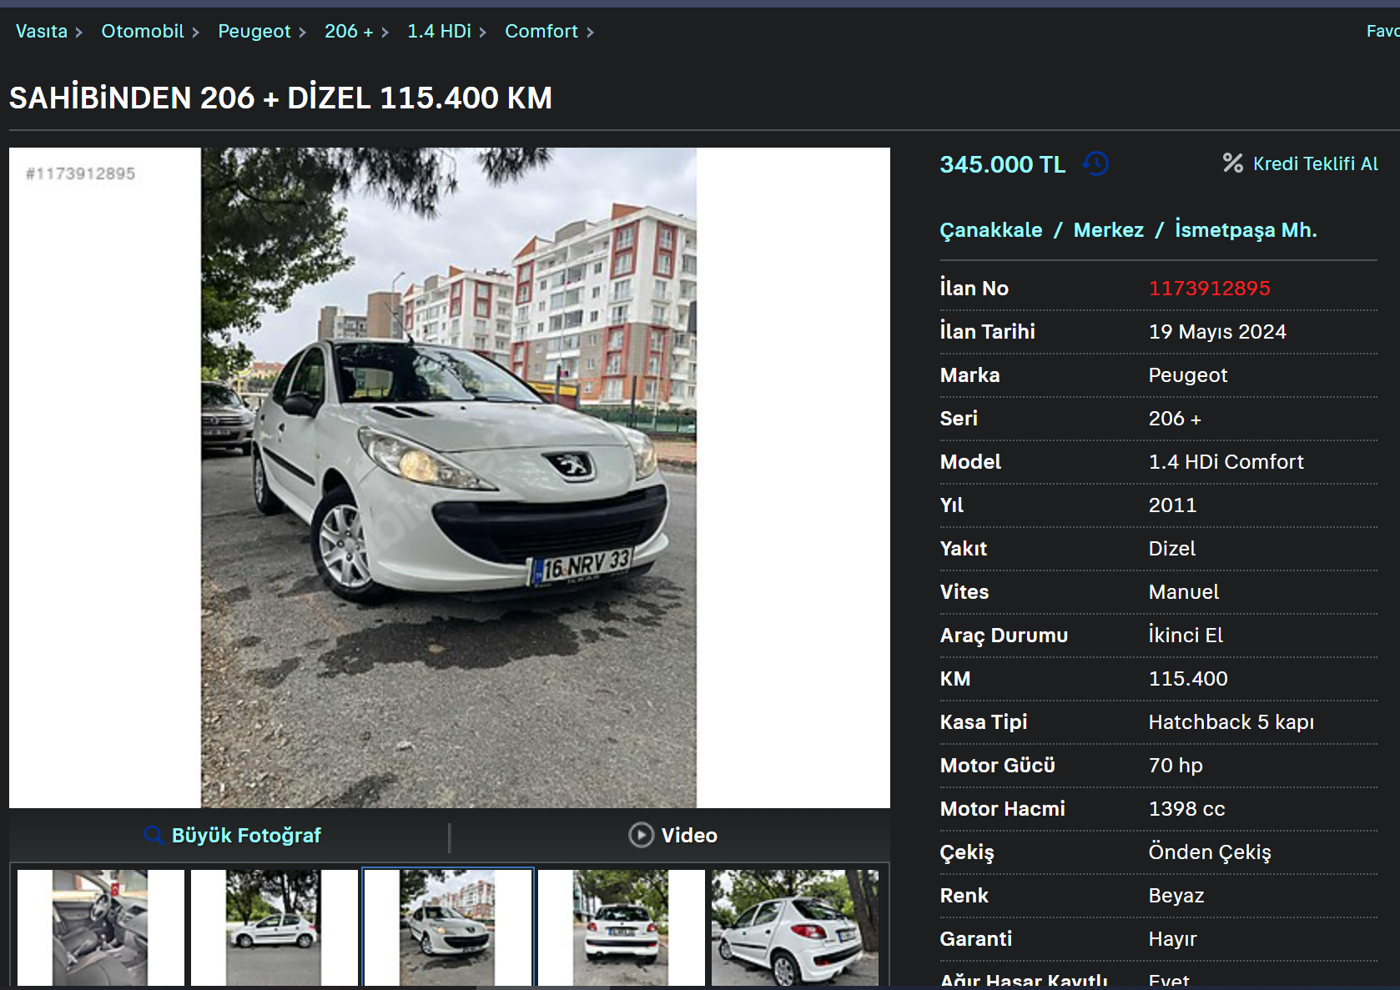
Task: Open the Otomobil breadcrumb category
Action: 143,32
